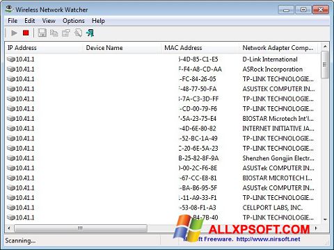Image resolution: width=334 pixels, height=250 pixels.
Task: Sort by the IP Address column header
Action: coord(44,48)
